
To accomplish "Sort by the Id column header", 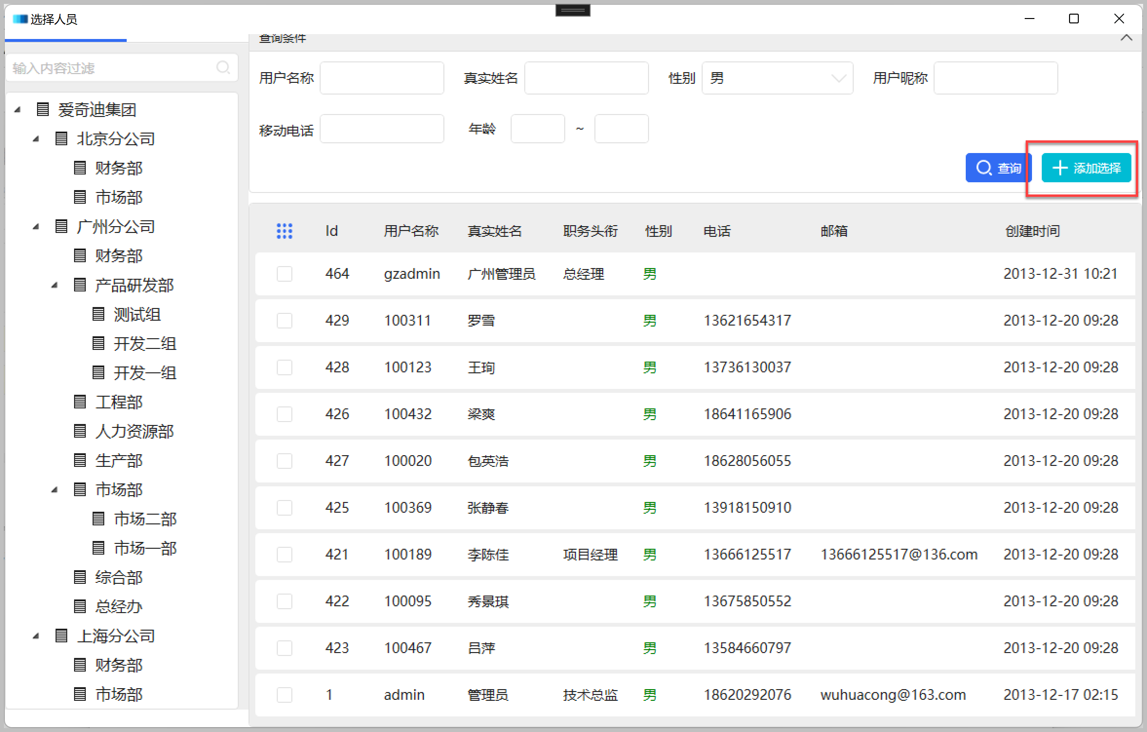I will pyautogui.click(x=332, y=231).
